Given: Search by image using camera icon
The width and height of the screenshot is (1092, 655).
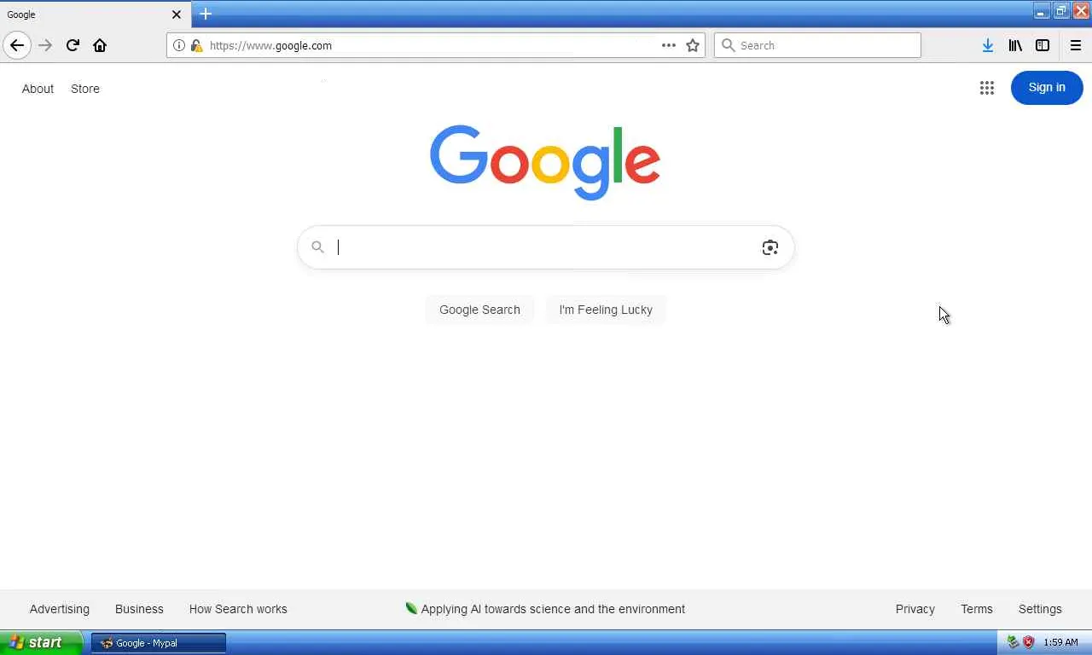Looking at the screenshot, I should pos(770,247).
